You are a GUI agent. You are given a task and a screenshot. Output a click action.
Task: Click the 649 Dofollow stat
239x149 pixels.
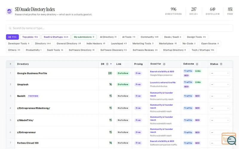213,11
